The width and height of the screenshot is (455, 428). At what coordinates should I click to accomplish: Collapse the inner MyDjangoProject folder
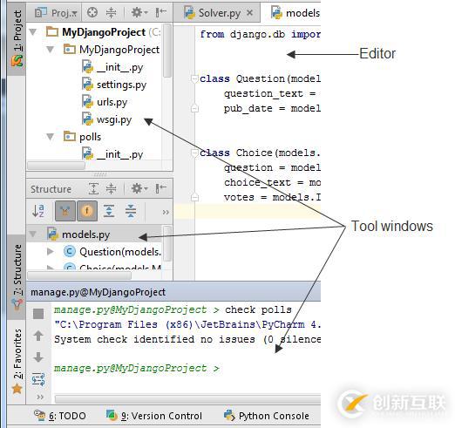coord(51,50)
